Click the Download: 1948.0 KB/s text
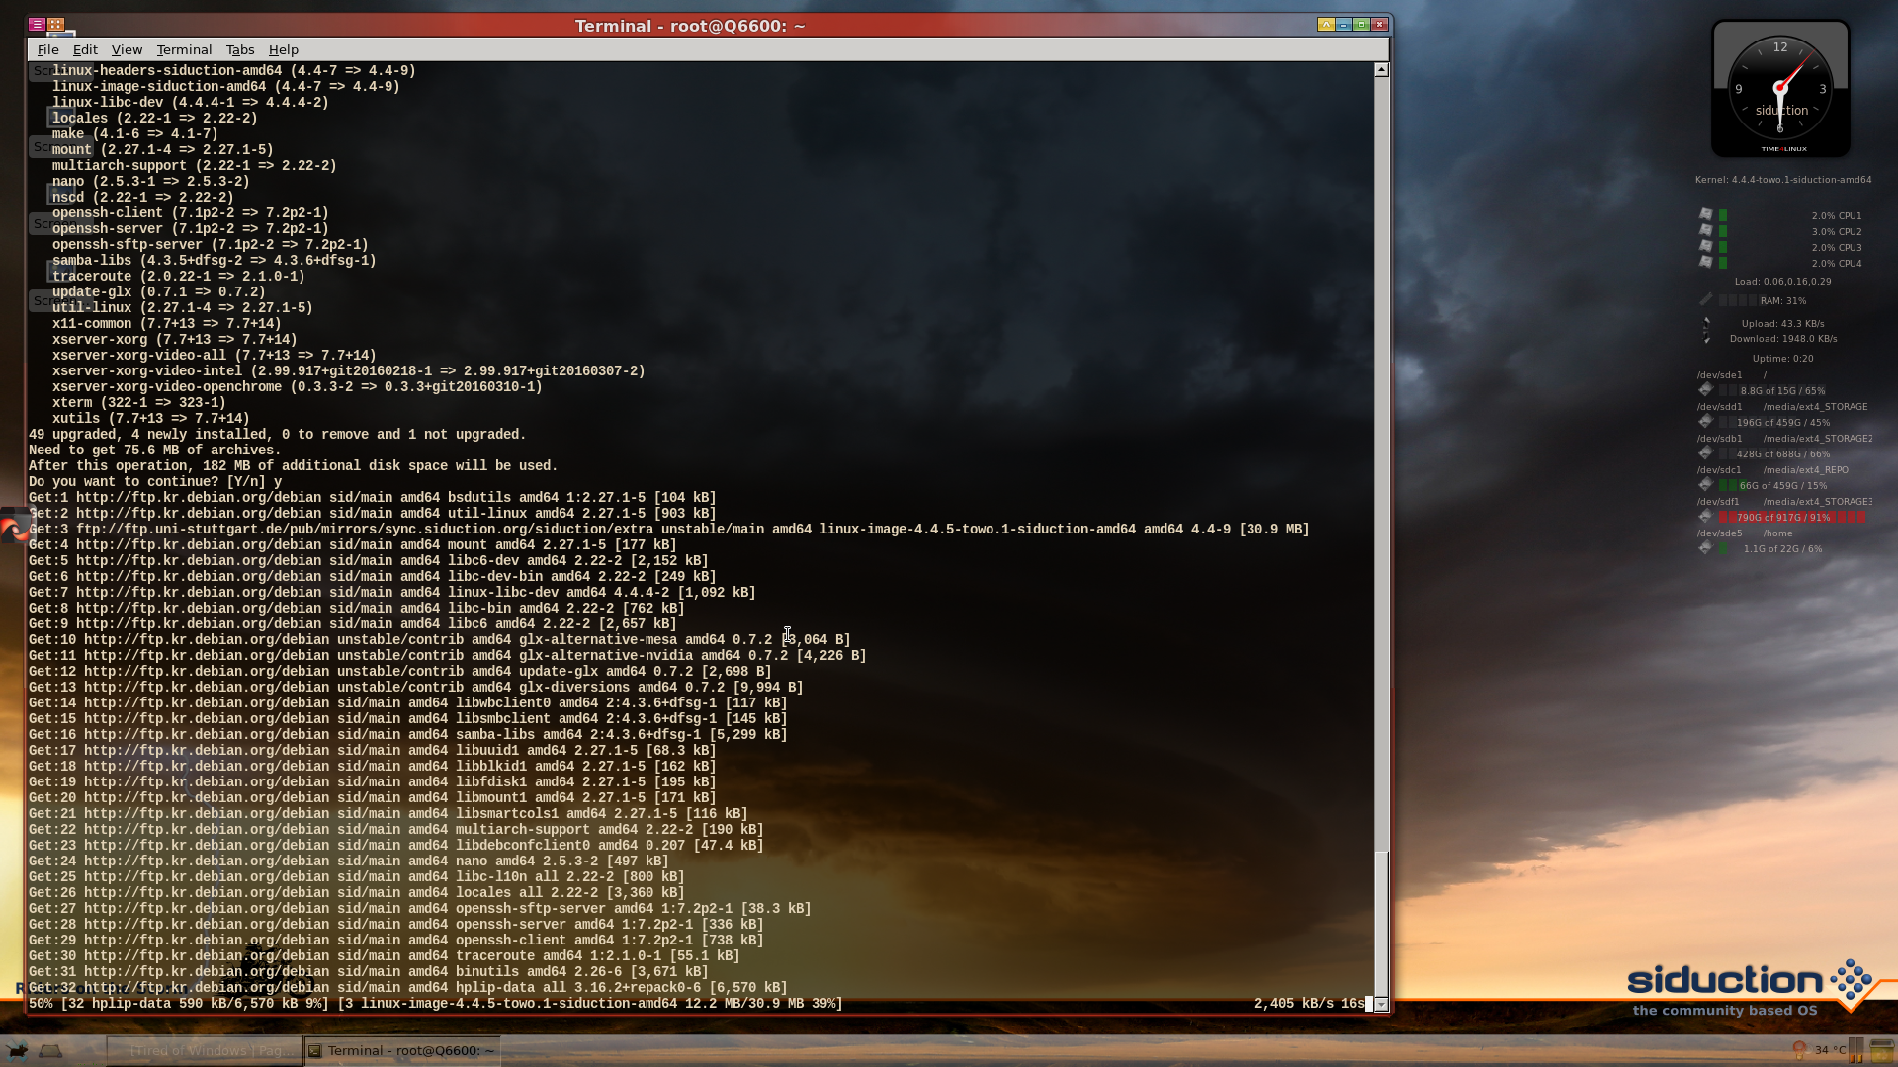The width and height of the screenshot is (1898, 1067). point(1782,339)
